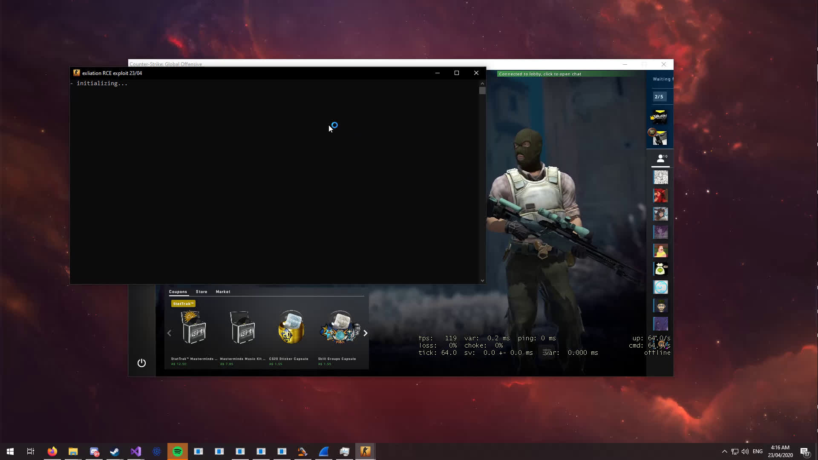Select the StatTrak Masterminds coupon
The width and height of the screenshot is (818, 460).
pos(194,328)
